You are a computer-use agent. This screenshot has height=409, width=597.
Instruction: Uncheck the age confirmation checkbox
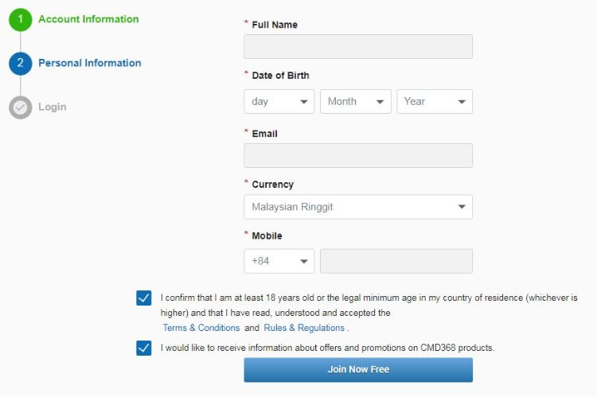pos(144,298)
